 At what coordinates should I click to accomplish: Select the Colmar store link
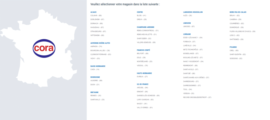tap(96, 15)
